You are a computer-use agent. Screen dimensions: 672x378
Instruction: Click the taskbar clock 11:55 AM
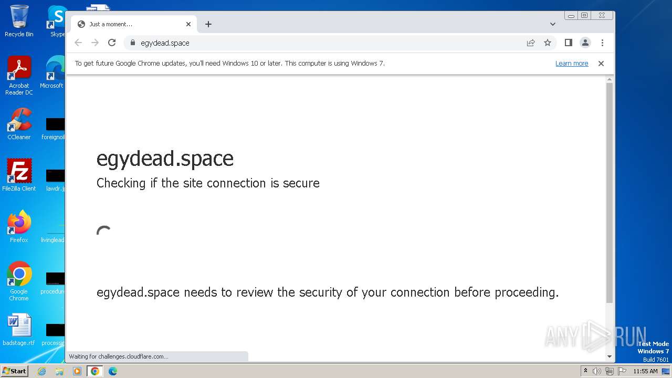645,371
